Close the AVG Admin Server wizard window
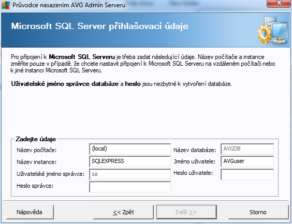The width and height of the screenshot is (292, 224). point(279,3)
